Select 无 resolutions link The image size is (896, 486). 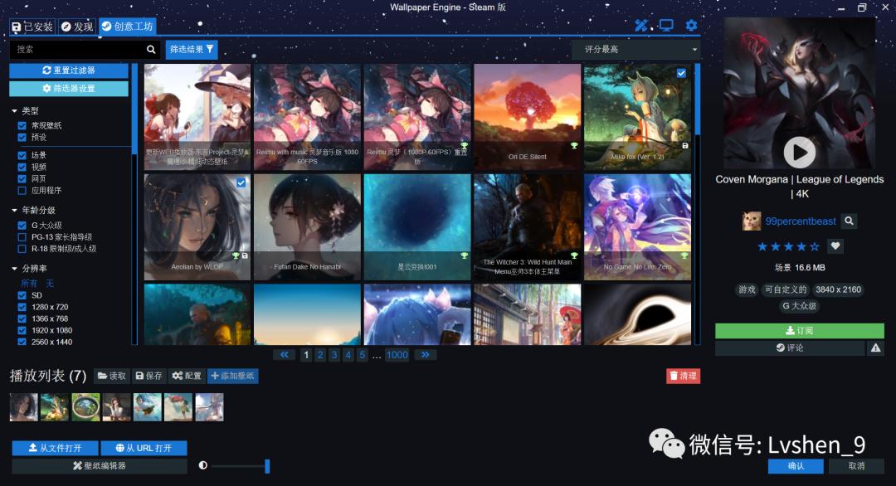(x=50, y=284)
